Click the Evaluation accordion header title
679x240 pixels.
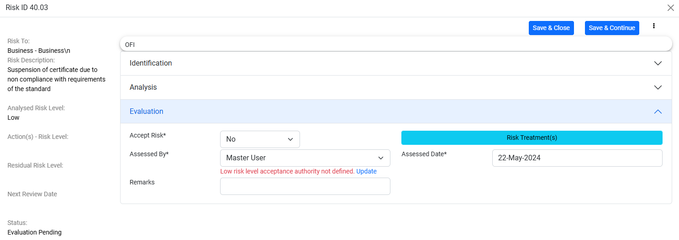146,112
